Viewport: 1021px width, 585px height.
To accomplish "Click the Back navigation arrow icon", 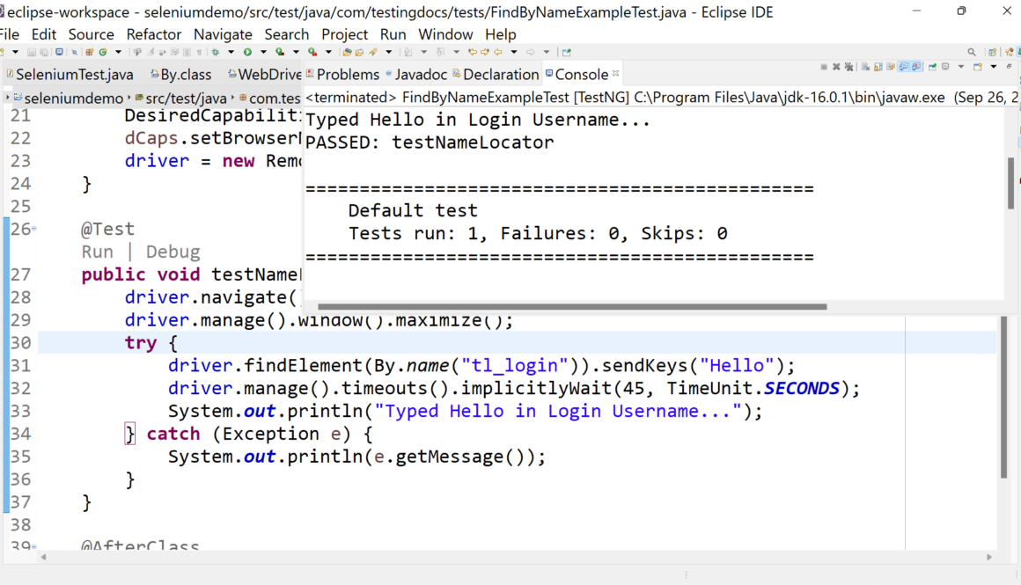I will click(x=498, y=52).
